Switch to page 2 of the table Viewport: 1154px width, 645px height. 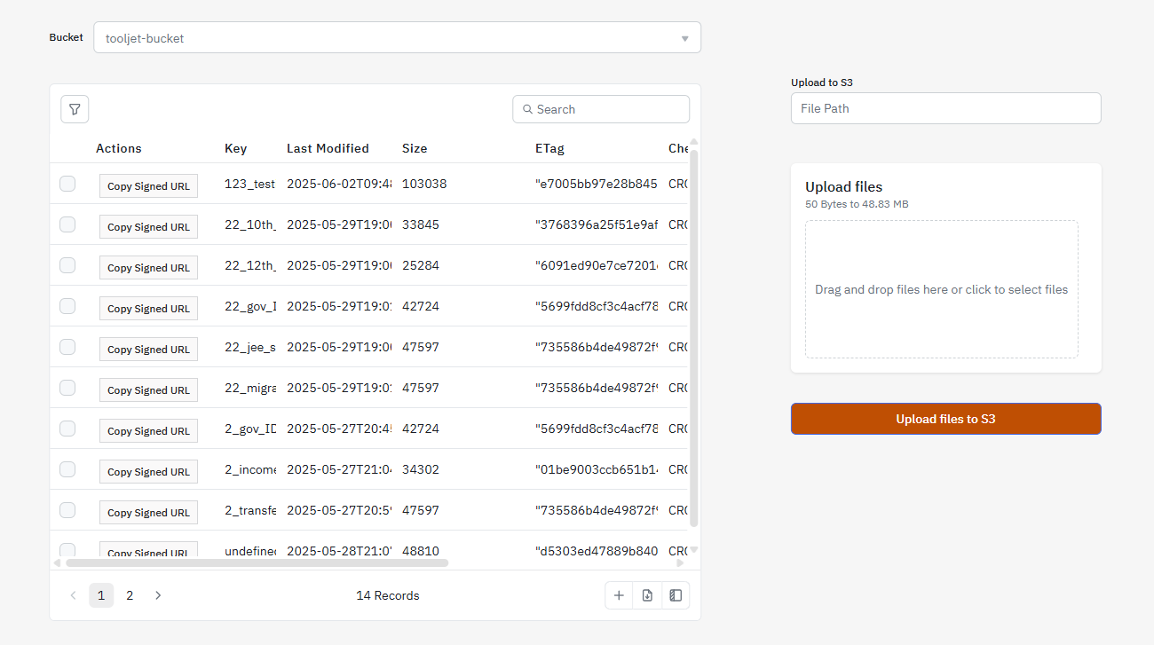(130, 595)
